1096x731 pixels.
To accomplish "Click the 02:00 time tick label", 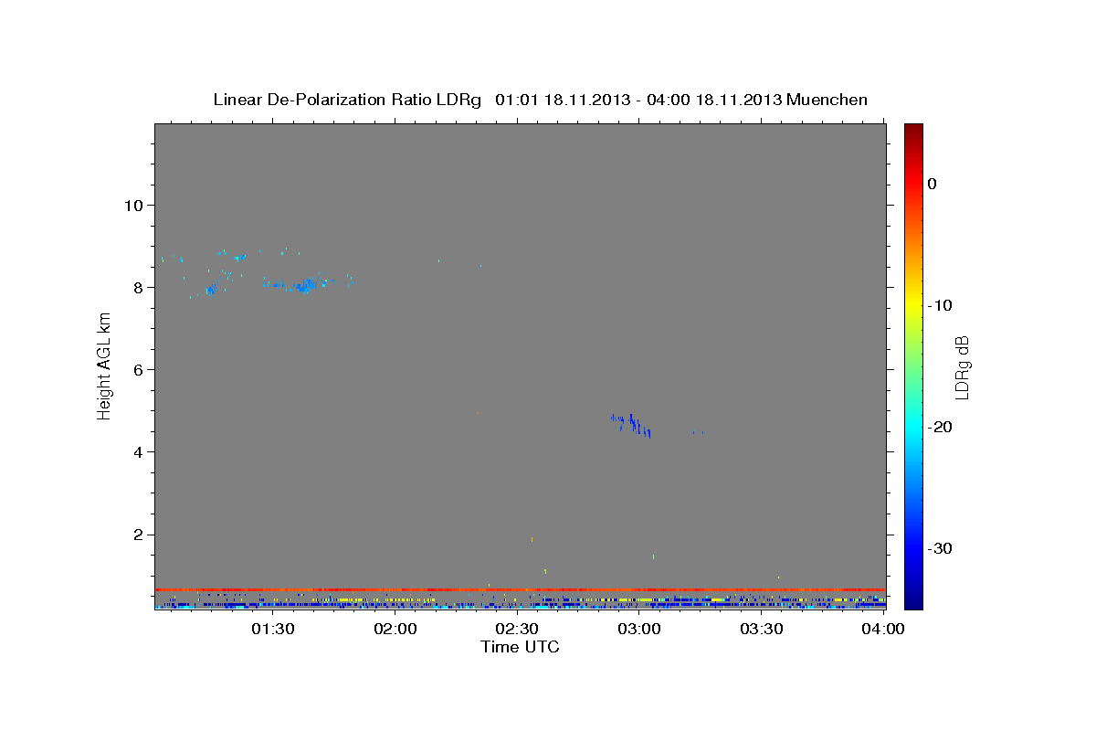I will 395,629.
